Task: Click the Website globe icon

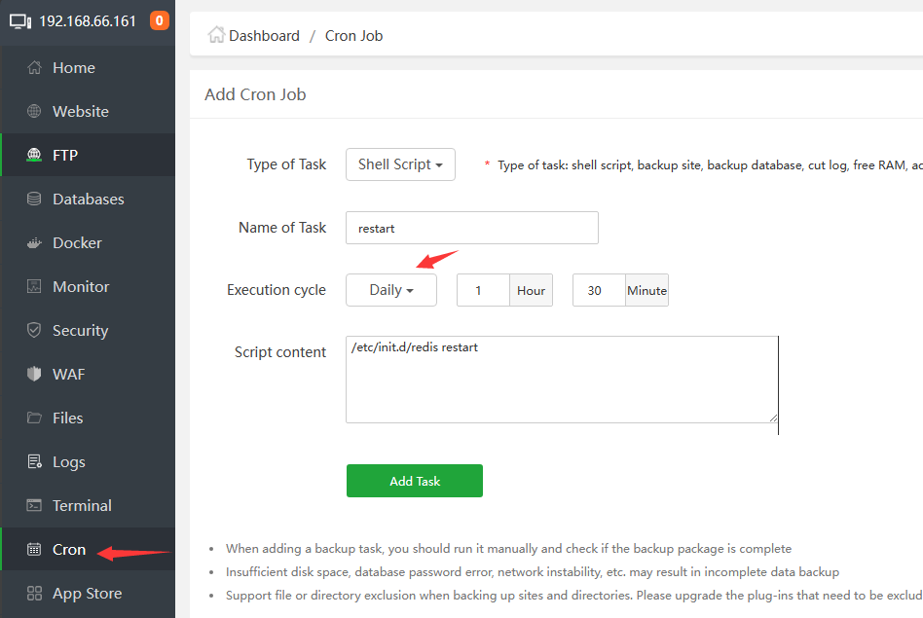Action: tap(34, 112)
